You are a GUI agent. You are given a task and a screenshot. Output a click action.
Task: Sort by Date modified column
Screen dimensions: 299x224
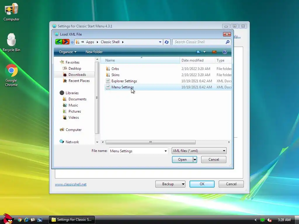tap(197, 60)
